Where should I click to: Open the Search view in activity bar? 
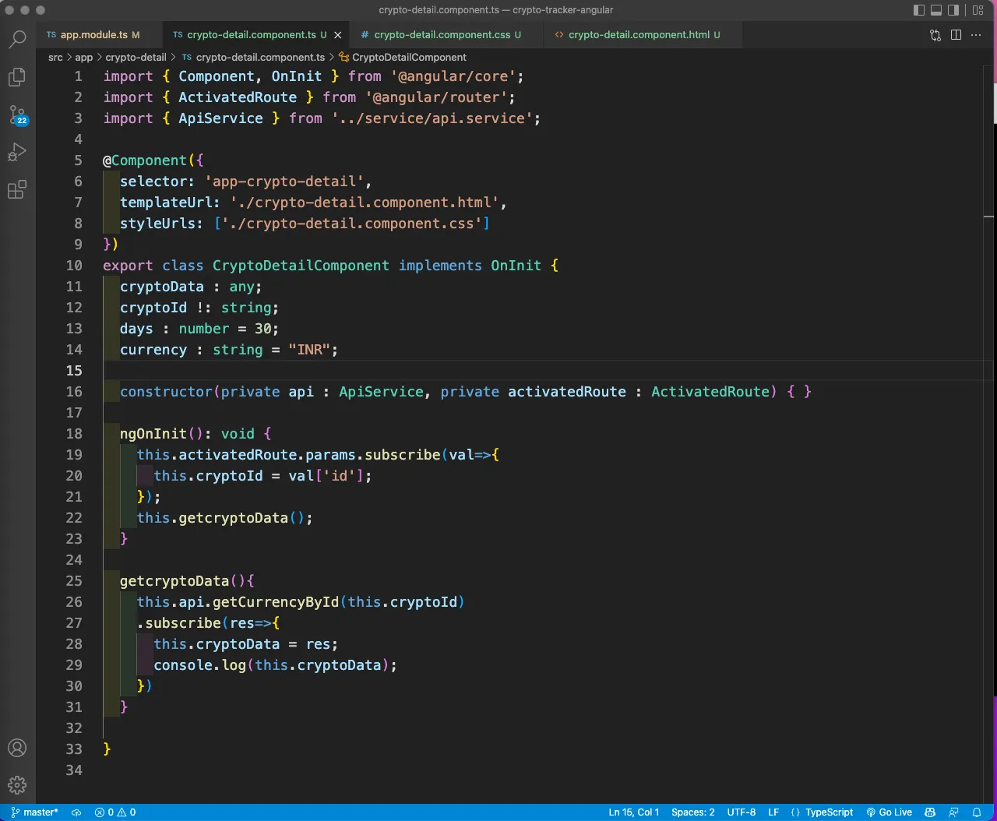pos(17,39)
